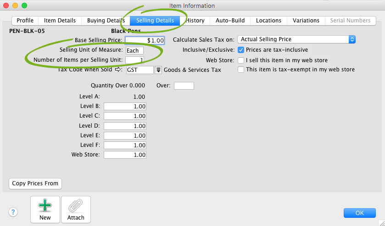Focus the Selling Unit of Measure field
Image resolution: width=385 pixels, height=226 pixels.
point(134,50)
